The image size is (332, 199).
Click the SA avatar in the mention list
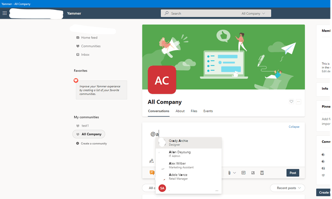(162, 188)
